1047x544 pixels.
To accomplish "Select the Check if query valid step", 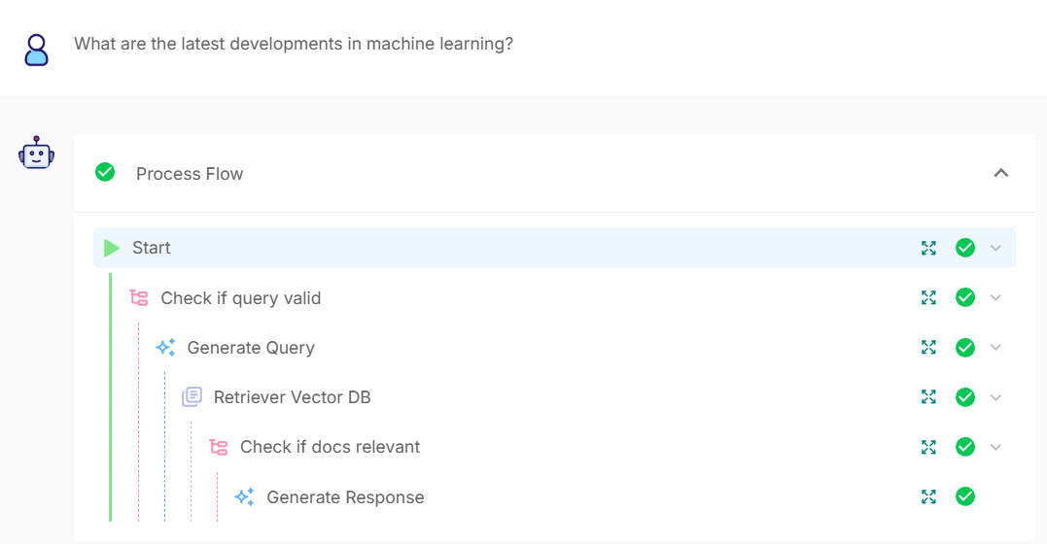I will (x=240, y=298).
